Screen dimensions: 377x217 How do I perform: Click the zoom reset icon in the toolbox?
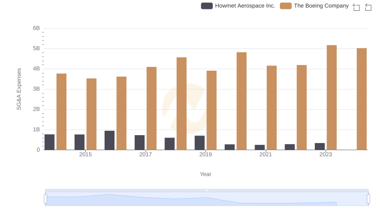tap(368, 7)
